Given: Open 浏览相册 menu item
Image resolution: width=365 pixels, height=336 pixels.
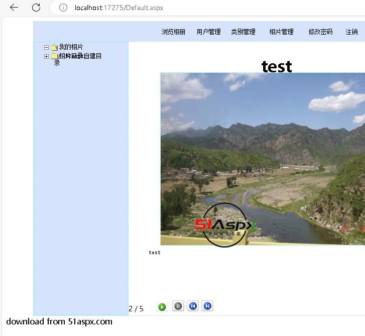Looking at the screenshot, I should point(173,32).
